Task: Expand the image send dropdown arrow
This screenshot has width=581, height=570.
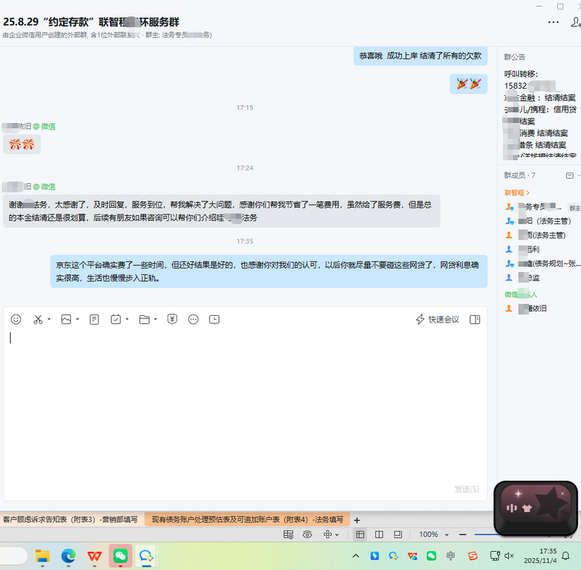Action: point(77,320)
